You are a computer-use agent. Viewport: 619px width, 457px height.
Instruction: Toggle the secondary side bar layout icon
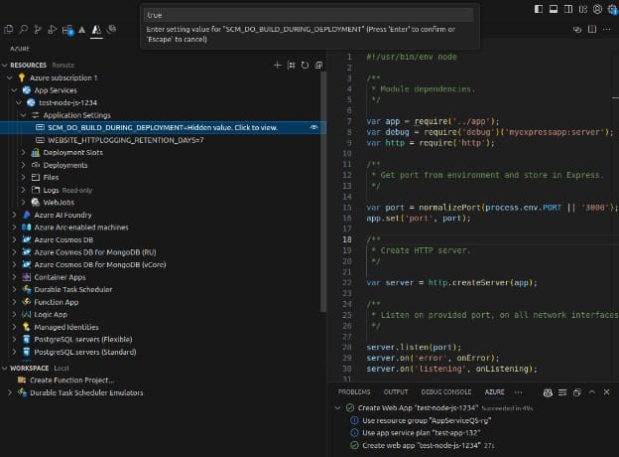[568, 9]
